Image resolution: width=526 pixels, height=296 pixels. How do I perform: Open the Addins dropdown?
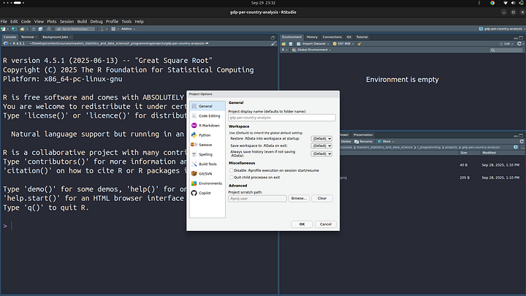point(128,29)
